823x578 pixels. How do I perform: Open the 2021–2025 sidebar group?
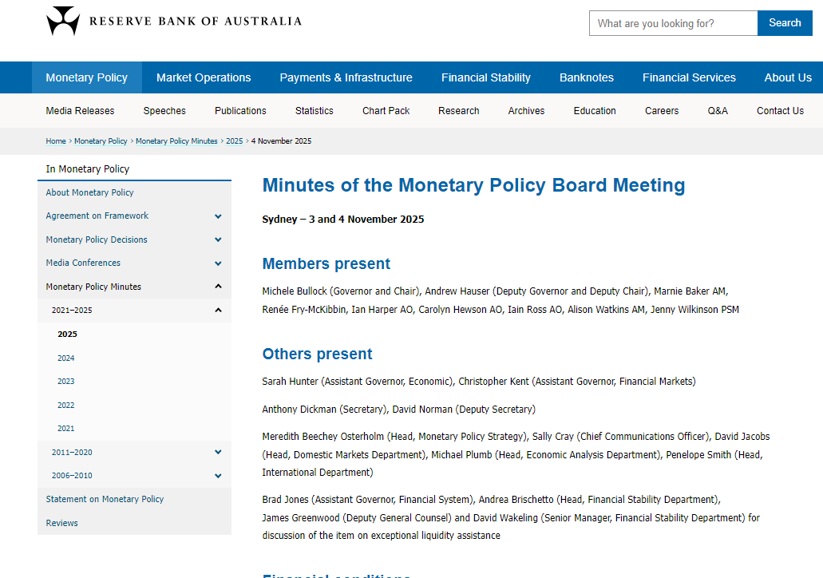[72, 311]
